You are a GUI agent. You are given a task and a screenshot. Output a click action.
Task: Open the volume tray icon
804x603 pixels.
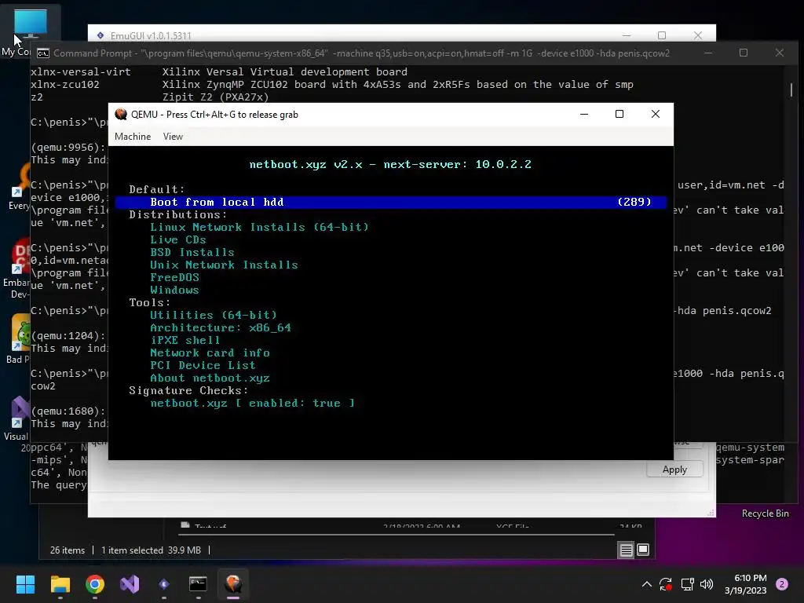click(x=707, y=584)
